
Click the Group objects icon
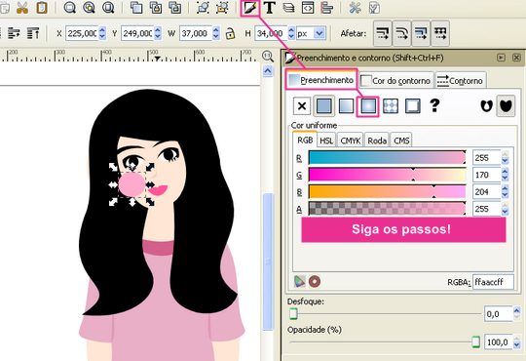click(203, 8)
